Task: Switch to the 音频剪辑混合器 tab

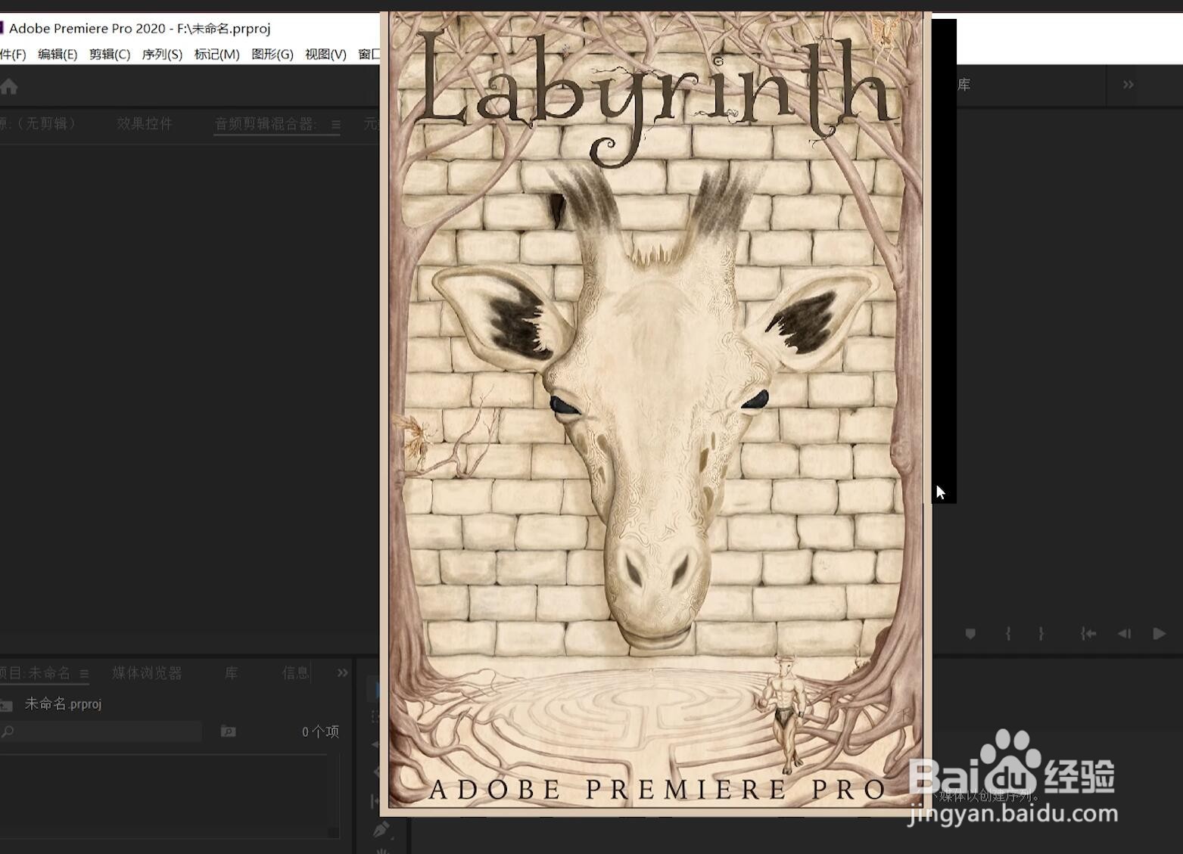Action: 265,124
